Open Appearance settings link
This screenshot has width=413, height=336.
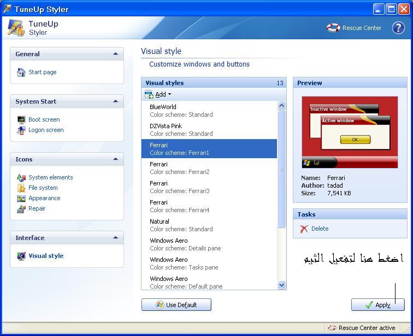pyautogui.click(x=44, y=198)
